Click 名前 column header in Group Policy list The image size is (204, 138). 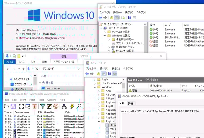(186, 25)
